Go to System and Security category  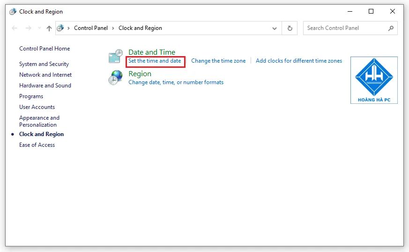[44, 64]
